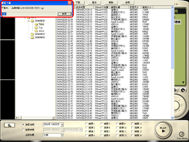Image resolution: width=189 pixels, height=142 pixels.
Task: Enable the 鏡頭 8 checkbox
Action: coord(102,136)
